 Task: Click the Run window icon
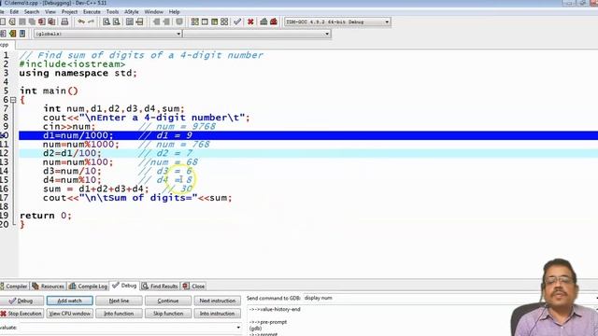(x=205, y=21)
